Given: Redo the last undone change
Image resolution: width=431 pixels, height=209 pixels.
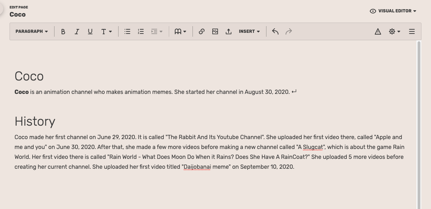Looking at the screenshot, I should (x=289, y=31).
